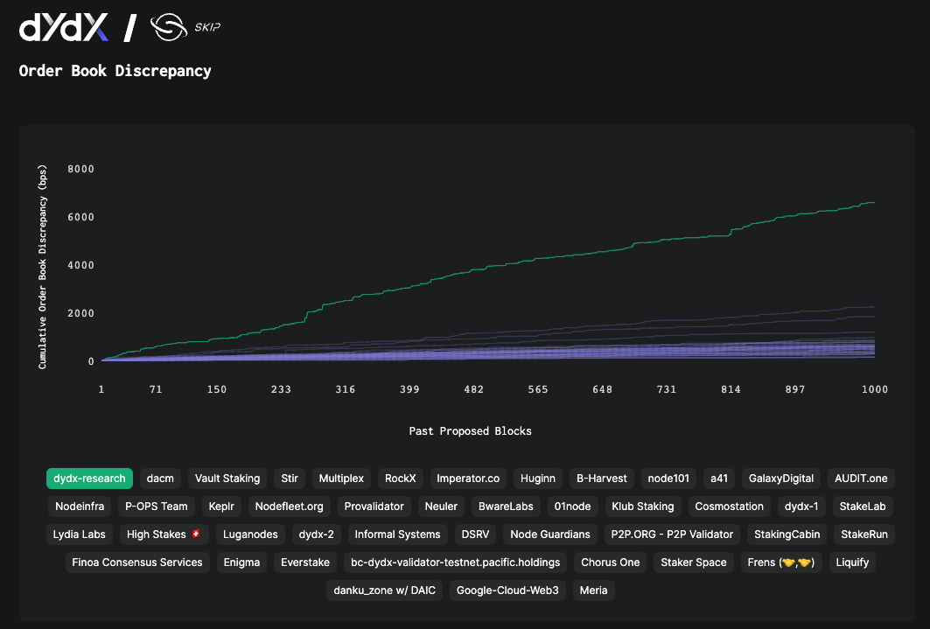This screenshot has height=629, width=930.
Task: Show the 01node line
Action: [572, 507]
